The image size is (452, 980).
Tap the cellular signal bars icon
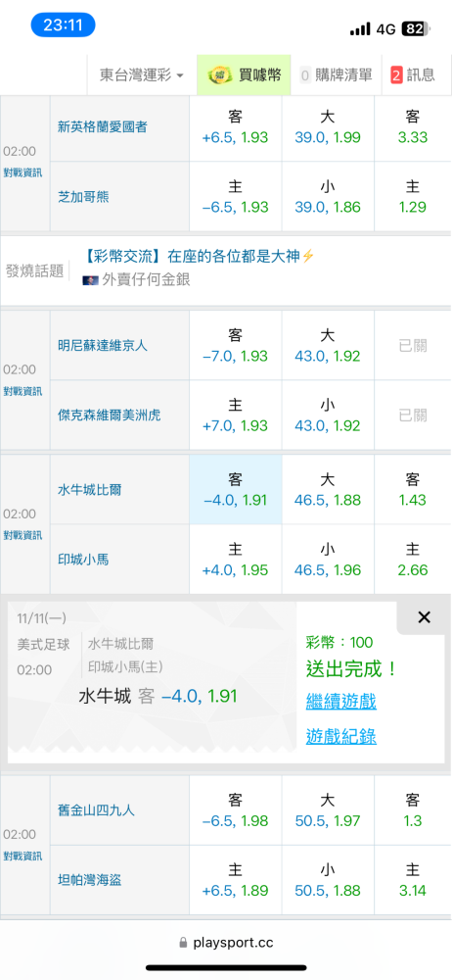point(360,28)
